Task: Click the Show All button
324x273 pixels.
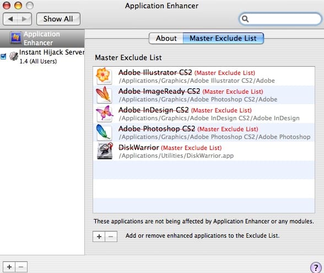Action: [x=58, y=19]
